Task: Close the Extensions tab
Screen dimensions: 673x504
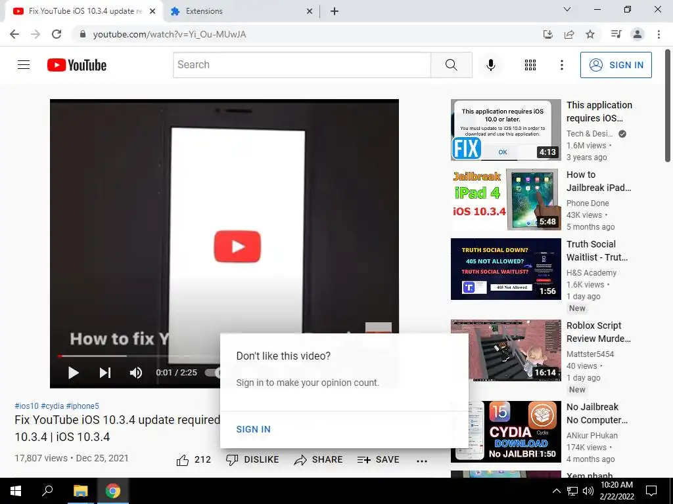Action: [x=310, y=12]
